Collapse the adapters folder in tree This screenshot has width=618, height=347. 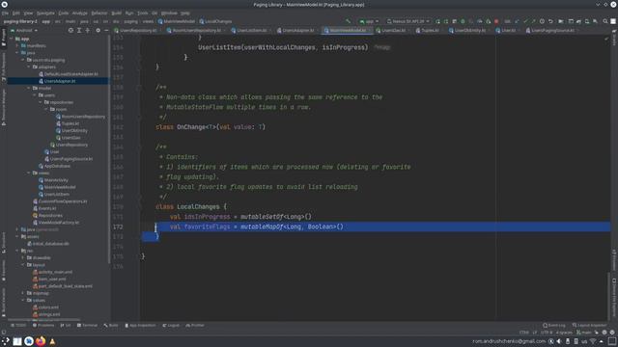[x=29, y=67]
